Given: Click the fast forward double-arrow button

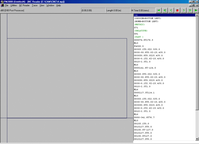Looking at the screenshot, I should pos(190,11).
